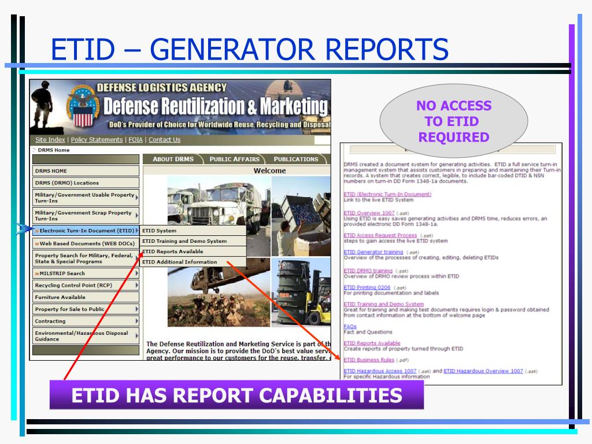The height and width of the screenshot is (444, 592).
Task: Expand arrow beside MILSTRIP Search
Action: [136, 273]
